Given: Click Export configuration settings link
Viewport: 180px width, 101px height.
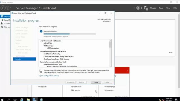Looking at the screenshot, I should [49, 76].
